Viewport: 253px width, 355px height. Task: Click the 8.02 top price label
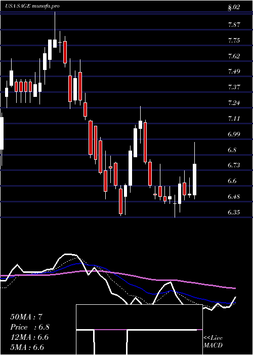pos(234,8)
